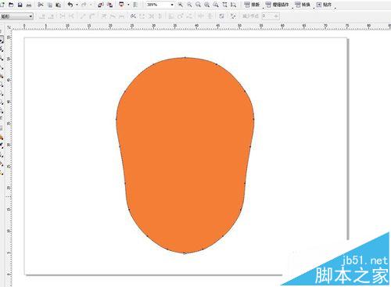Image resolution: width=391 pixels, height=287 pixels.
Task: Click inside the orange filled shape
Action: point(185,155)
